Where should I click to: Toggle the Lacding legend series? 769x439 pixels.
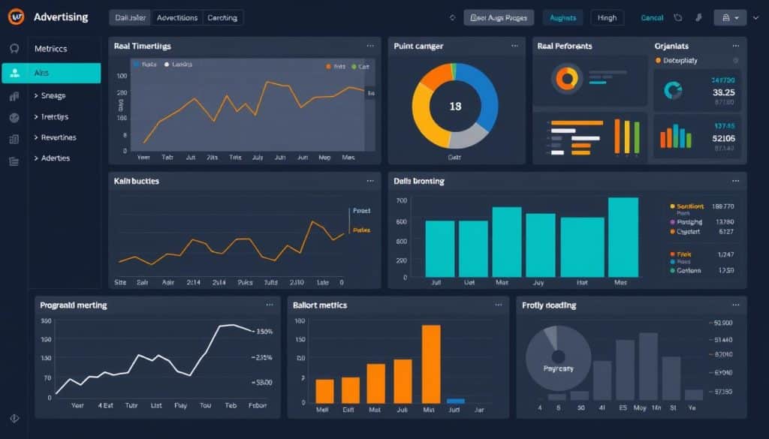click(178, 65)
